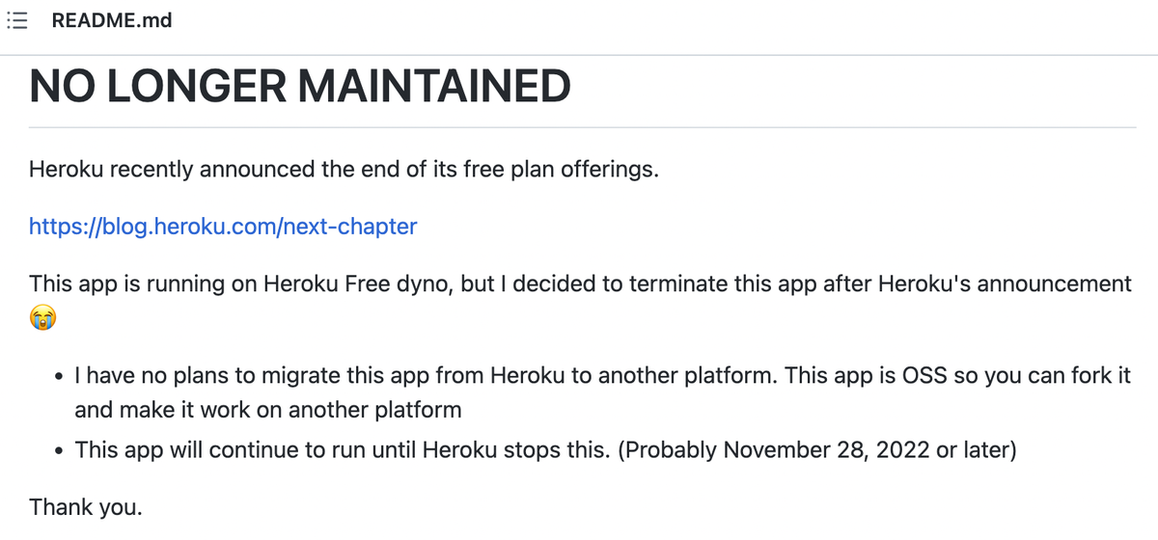Click the "Thank you." closing text
The image size is (1158, 540).
86,506
